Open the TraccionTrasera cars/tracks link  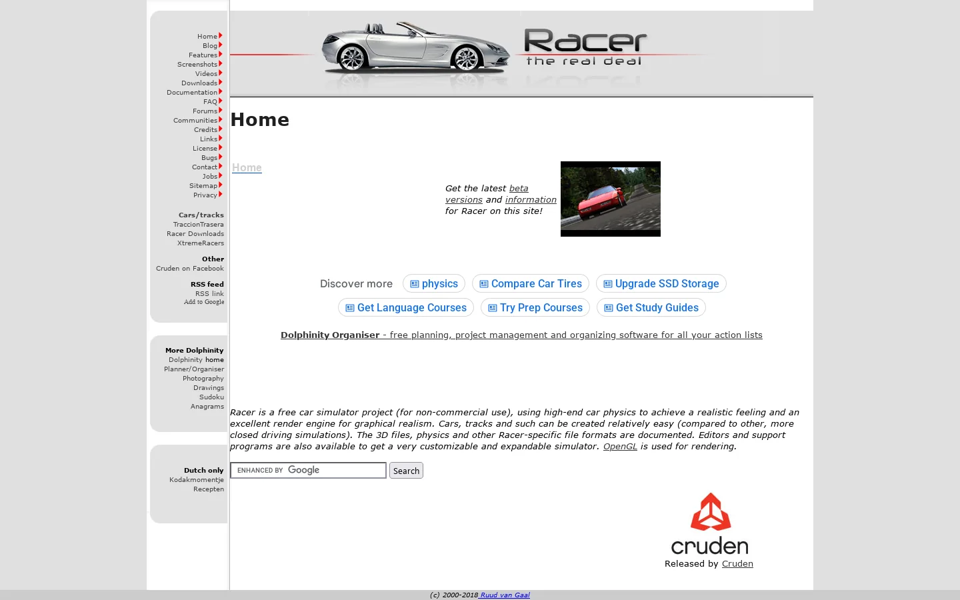click(199, 225)
